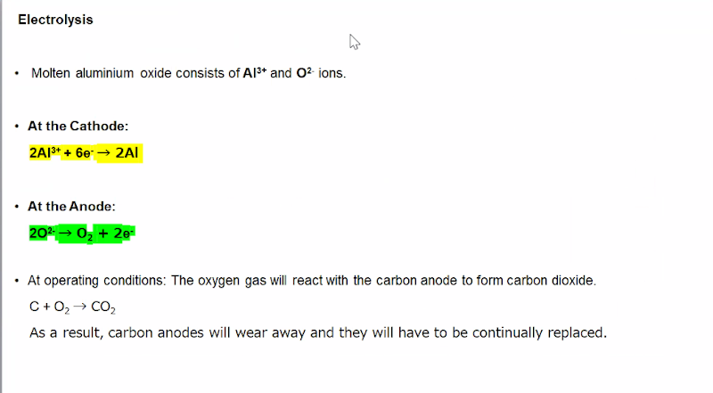The height and width of the screenshot is (393, 713).
Task: Click '2e-' at the end of the anode equation
Action: click(x=124, y=233)
